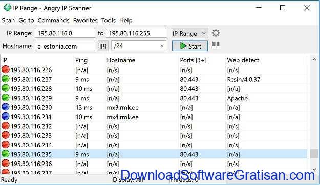The width and height of the screenshot is (320, 185).
Task: Open the IP Range feeder dropdown
Action: 190,33
